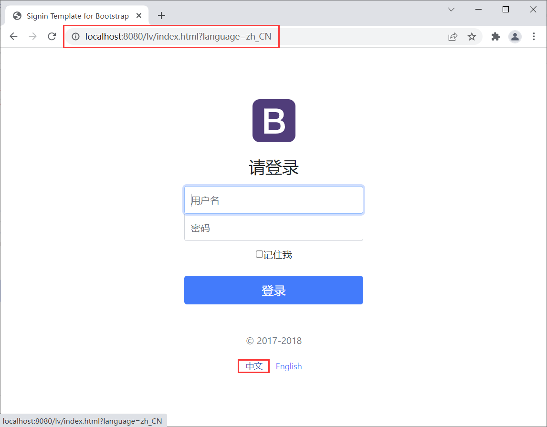The width and height of the screenshot is (547, 427).
Task: Maximize the browser window
Action: click(505, 10)
